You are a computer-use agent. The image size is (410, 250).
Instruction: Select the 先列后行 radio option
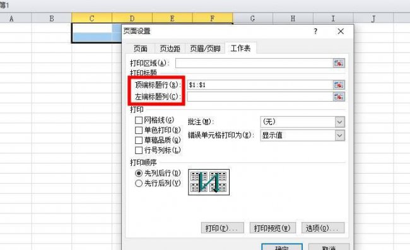point(139,174)
